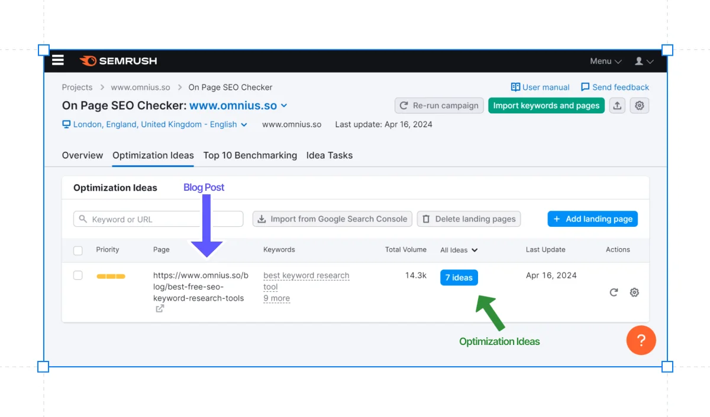The image size is (710, 417).
Task: Open the 7 ideas button
Action: tap(459, 277)
